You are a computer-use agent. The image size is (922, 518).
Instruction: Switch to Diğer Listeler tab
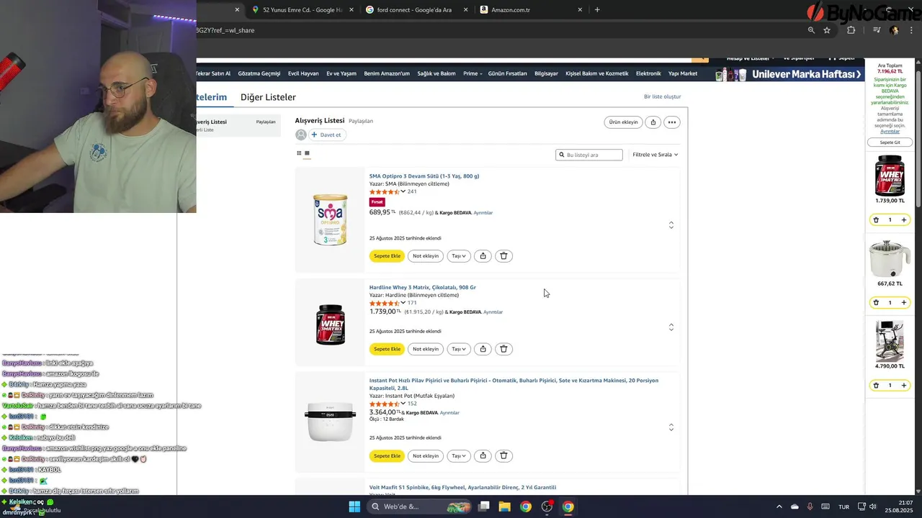(x=268, y=97)
